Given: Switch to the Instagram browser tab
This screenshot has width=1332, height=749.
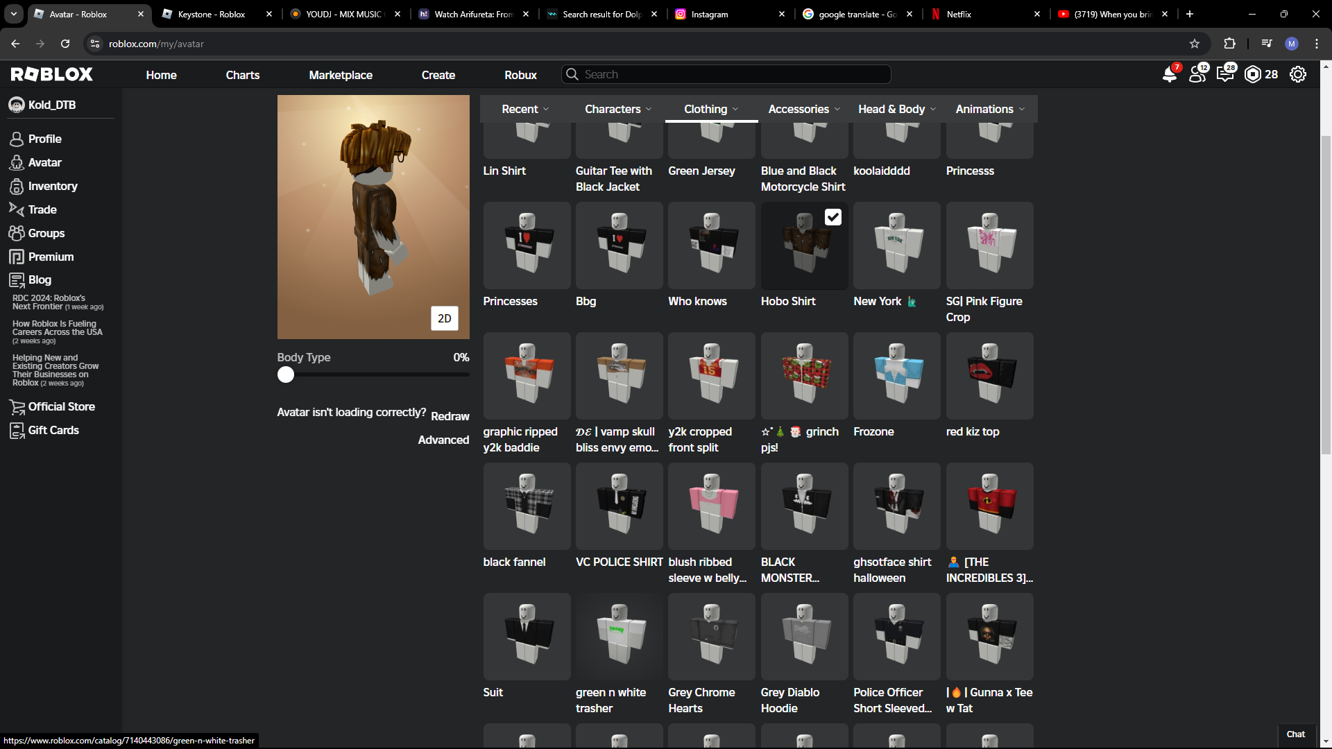Looking at the screenshot, I should pos(729,14).
